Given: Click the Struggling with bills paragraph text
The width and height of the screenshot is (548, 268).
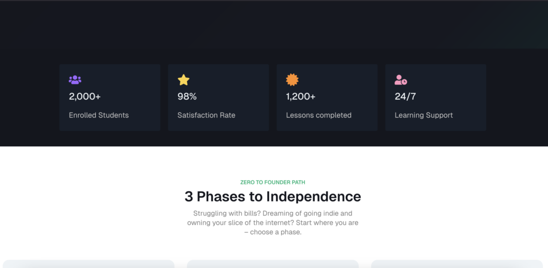Looking at the screenshot, I should (272, 222).
